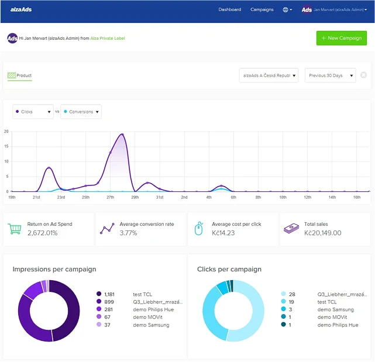Follow the Alza Private Label link
Screen dimensions: 375x362
coord(108,39)
